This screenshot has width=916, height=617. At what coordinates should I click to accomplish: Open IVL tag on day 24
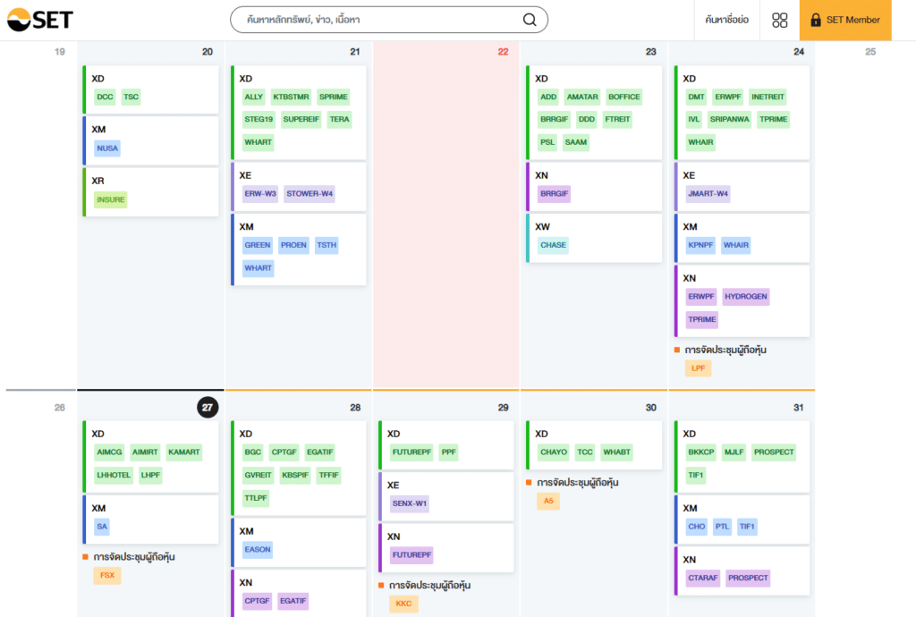click(693, 119)
